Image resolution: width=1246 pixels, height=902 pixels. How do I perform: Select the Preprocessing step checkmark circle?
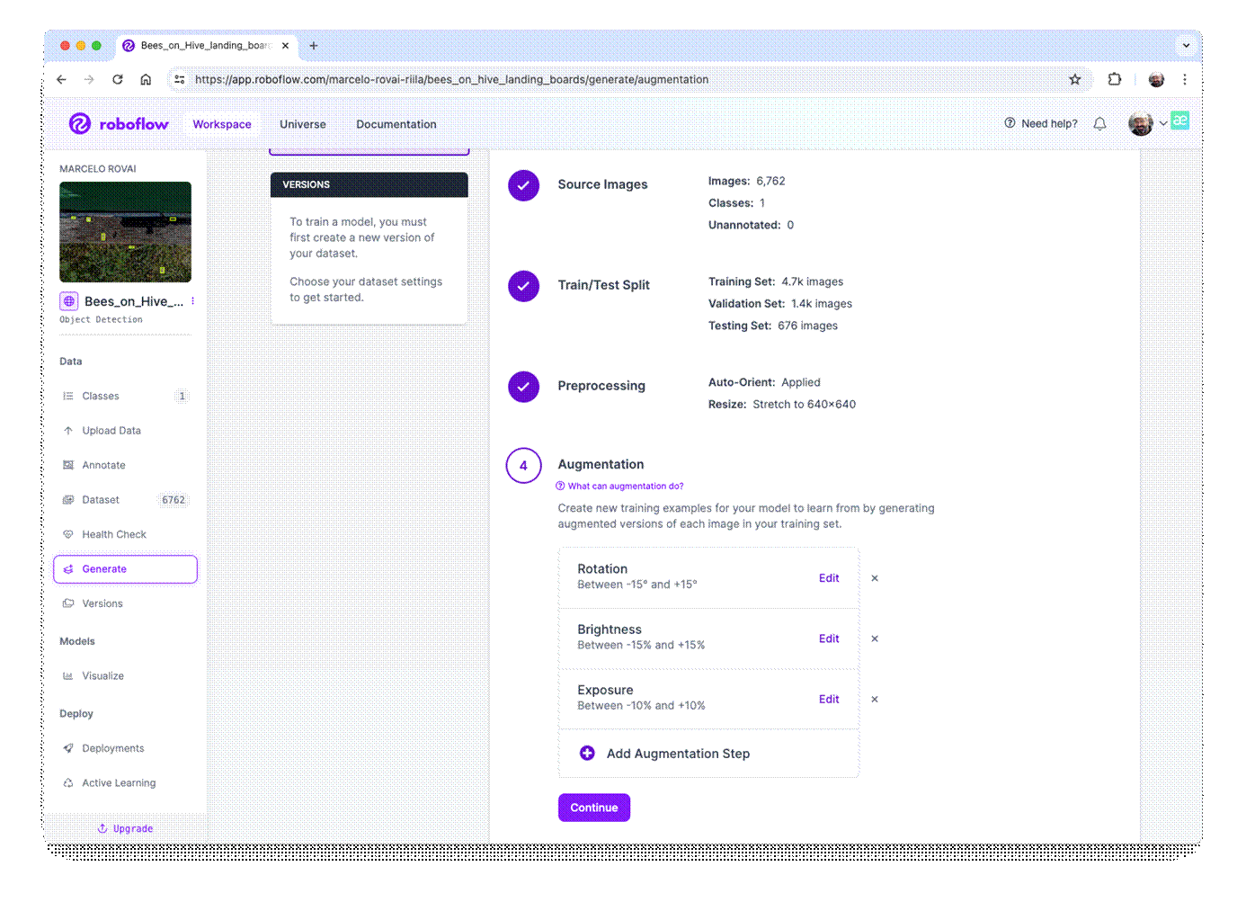[x=523, y=387]
